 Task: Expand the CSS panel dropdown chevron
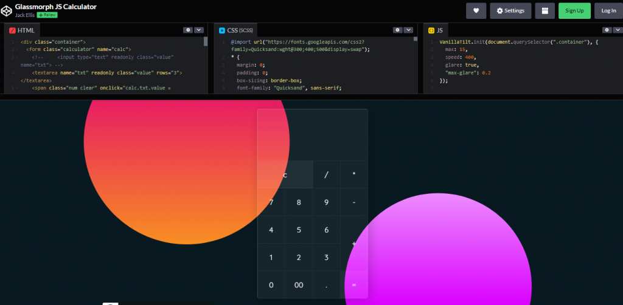[x=408, y=30]
